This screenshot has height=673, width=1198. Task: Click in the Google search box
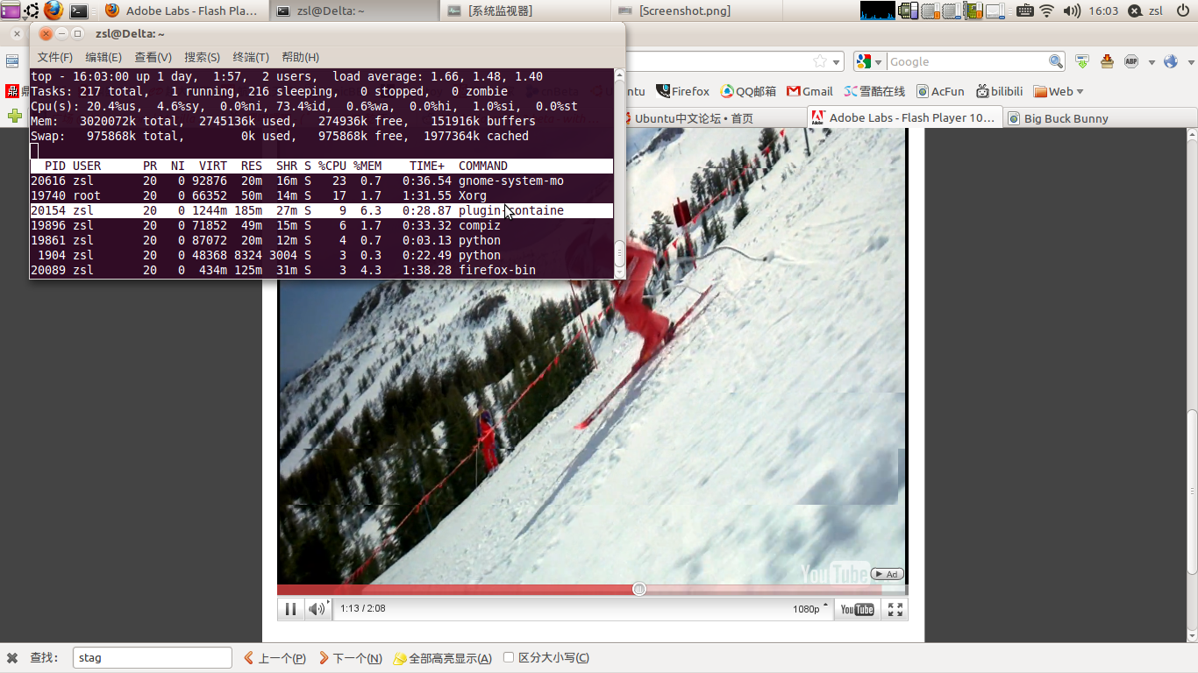967,61
